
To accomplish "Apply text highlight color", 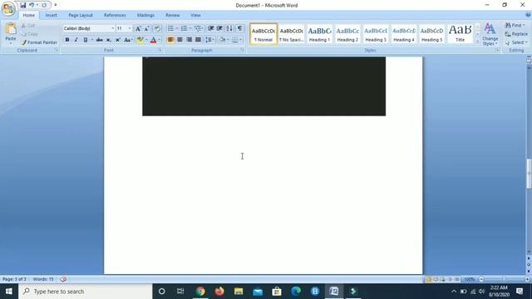I will (x=140, y=40).
